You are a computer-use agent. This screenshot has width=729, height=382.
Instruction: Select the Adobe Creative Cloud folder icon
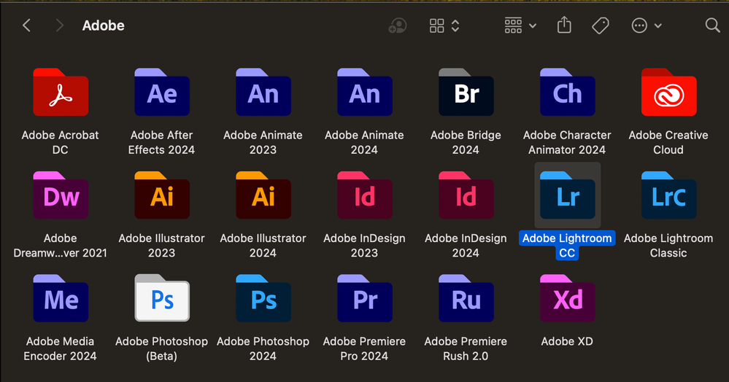tap(668, 92)
